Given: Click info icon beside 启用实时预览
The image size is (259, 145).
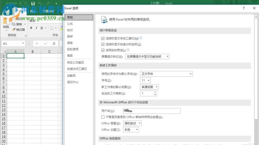Looking at the screenshot, I should [128, 50].
